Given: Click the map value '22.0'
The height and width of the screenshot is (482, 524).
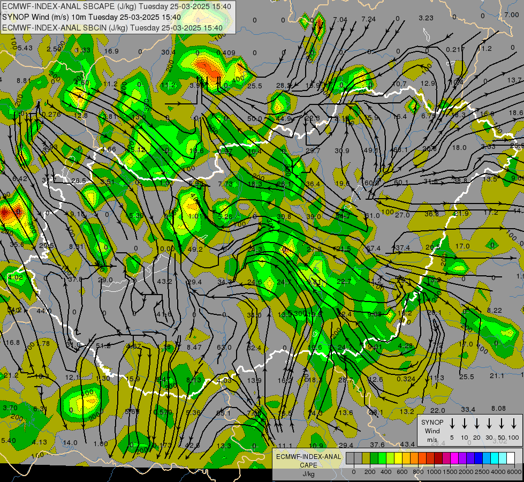Looking at the screenshot, I should [x=437, y=410].
